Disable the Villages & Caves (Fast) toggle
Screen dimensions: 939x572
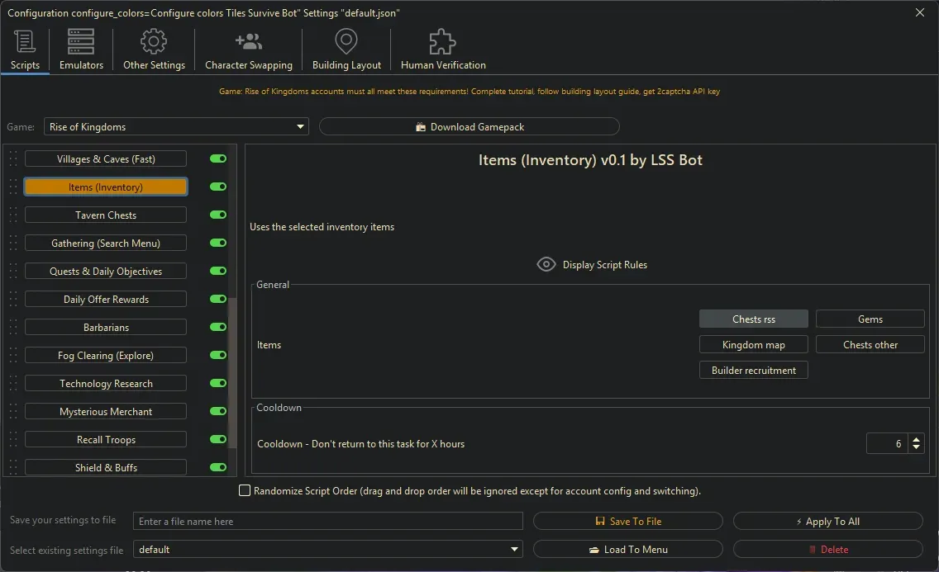pyautogui.click(x=217, y=158)
